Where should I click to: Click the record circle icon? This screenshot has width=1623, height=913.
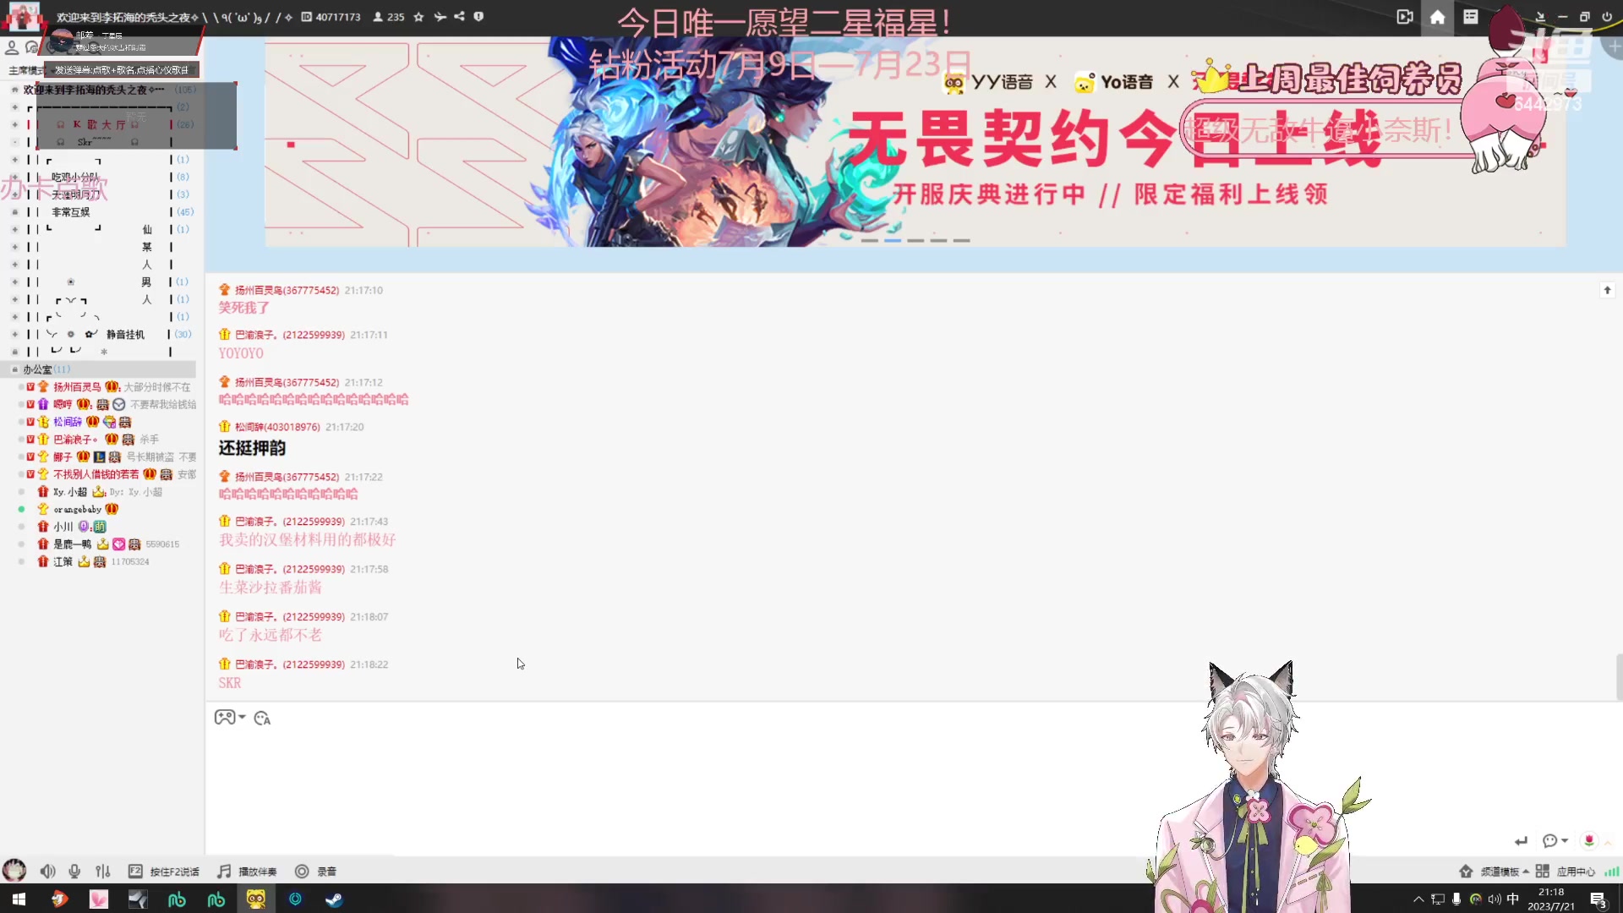(302, 872)
